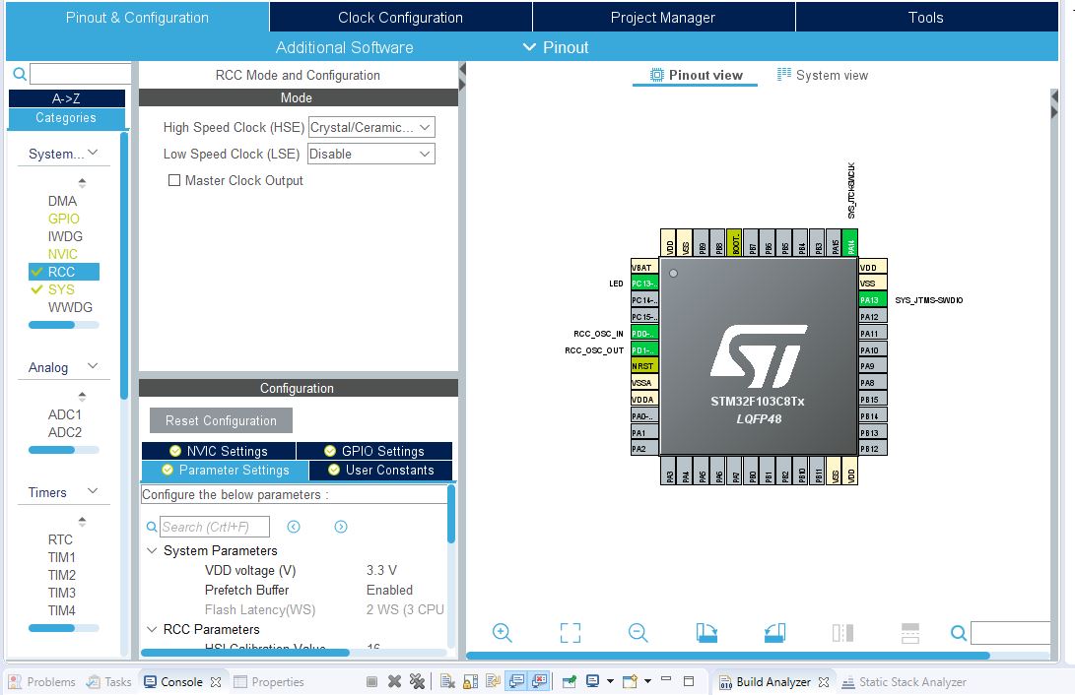Display the selected console
The width and height of the screenshot is (1075, 695).
coord(592,681)
